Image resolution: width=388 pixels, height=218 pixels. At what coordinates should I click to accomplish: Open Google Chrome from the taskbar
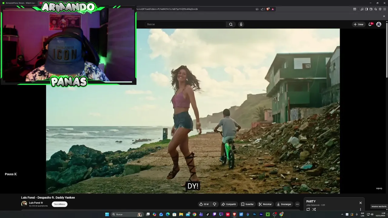click(x=194, y=214)
